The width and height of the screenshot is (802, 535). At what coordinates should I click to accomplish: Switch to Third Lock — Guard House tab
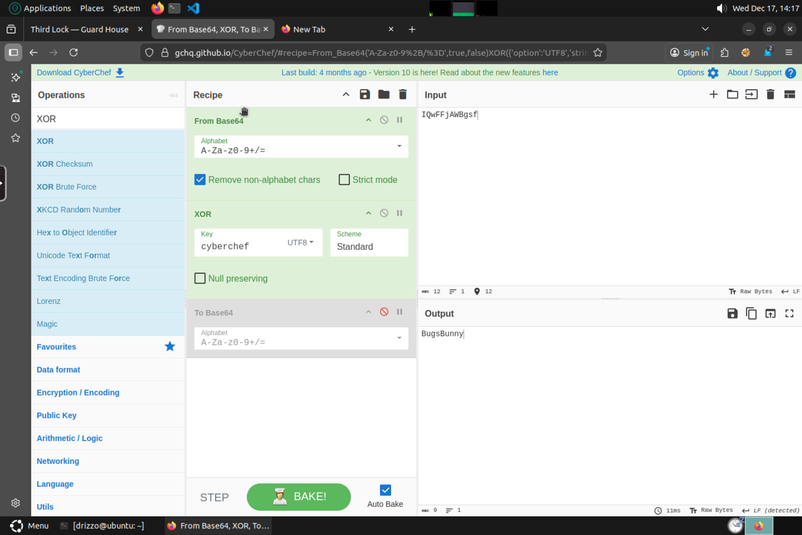coord(79,29)
